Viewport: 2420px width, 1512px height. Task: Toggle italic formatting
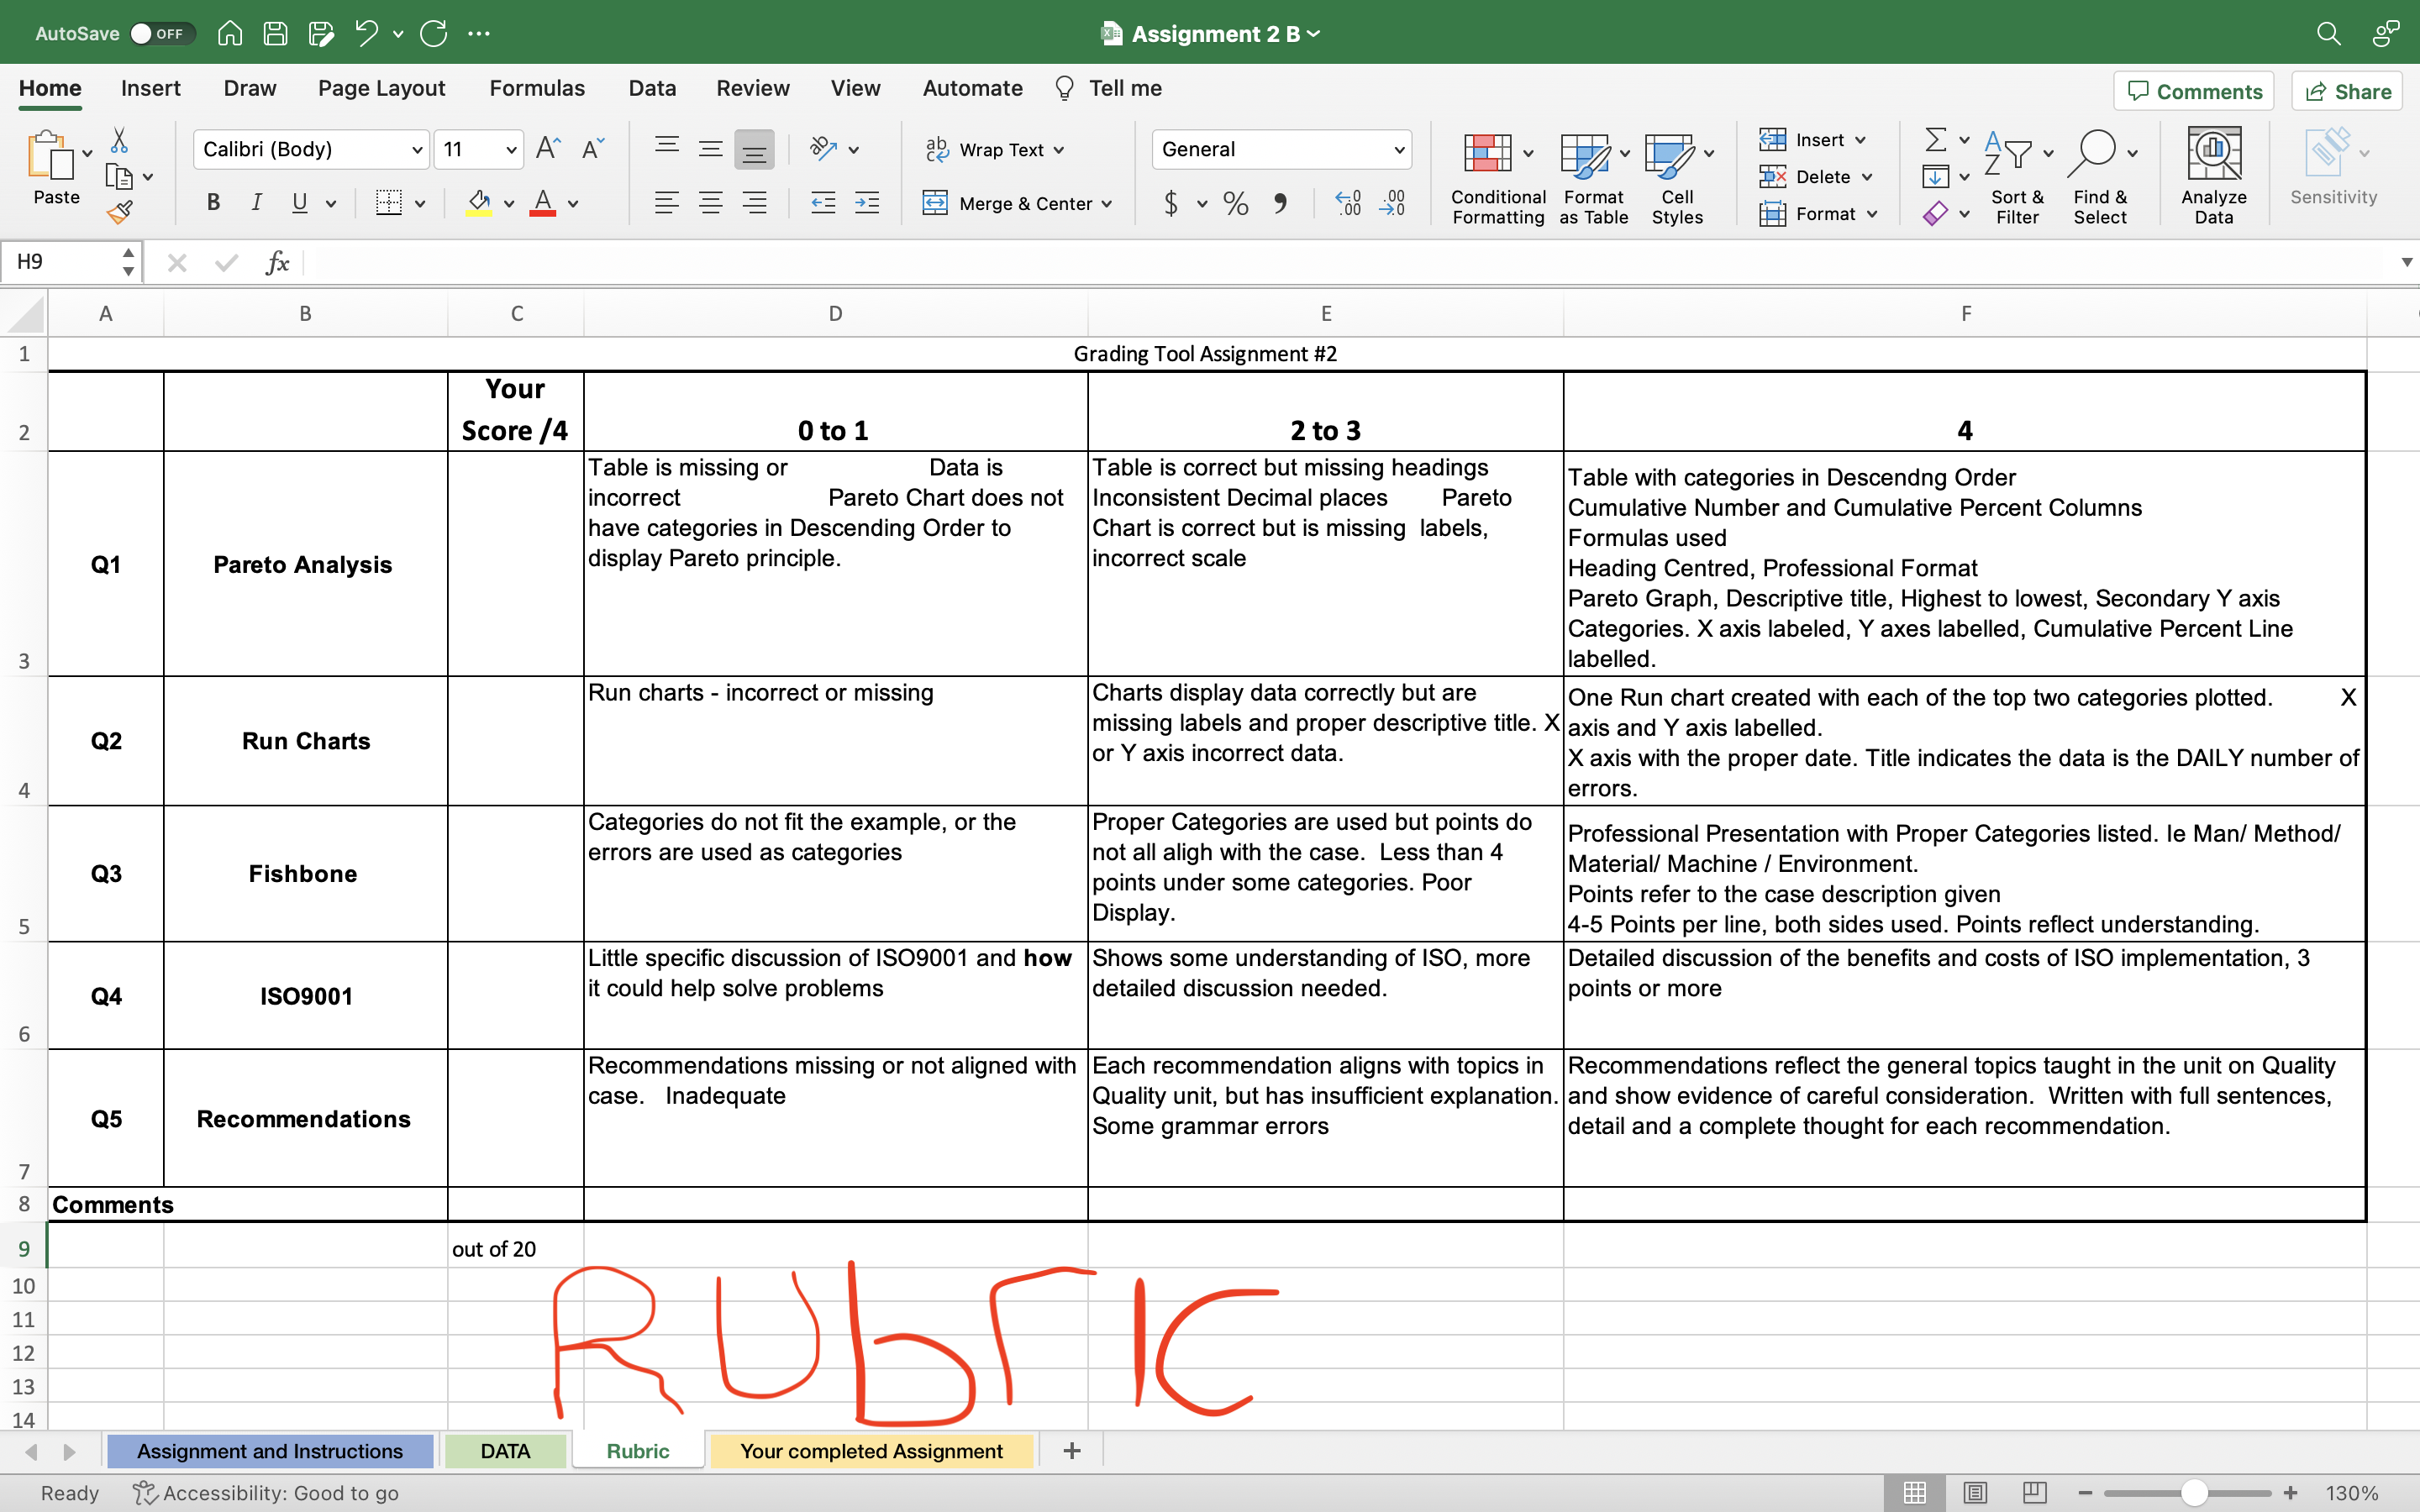[x=256, y=203]
